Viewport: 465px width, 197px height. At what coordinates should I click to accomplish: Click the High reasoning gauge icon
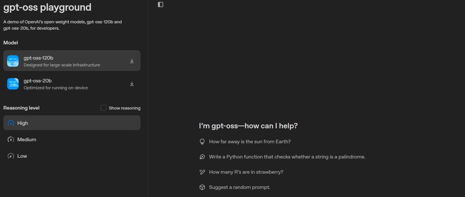(11, 123)
